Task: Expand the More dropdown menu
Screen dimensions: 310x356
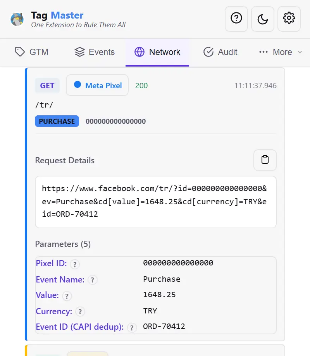Action: pos(281,52)
